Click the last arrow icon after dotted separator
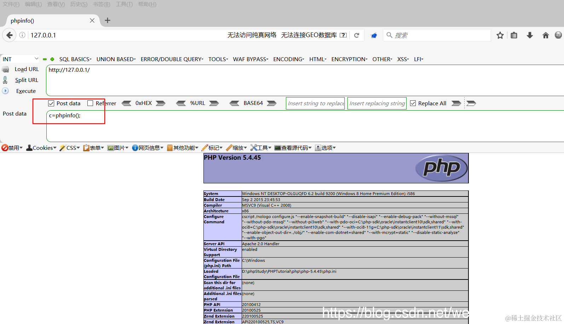 (471, 103)
